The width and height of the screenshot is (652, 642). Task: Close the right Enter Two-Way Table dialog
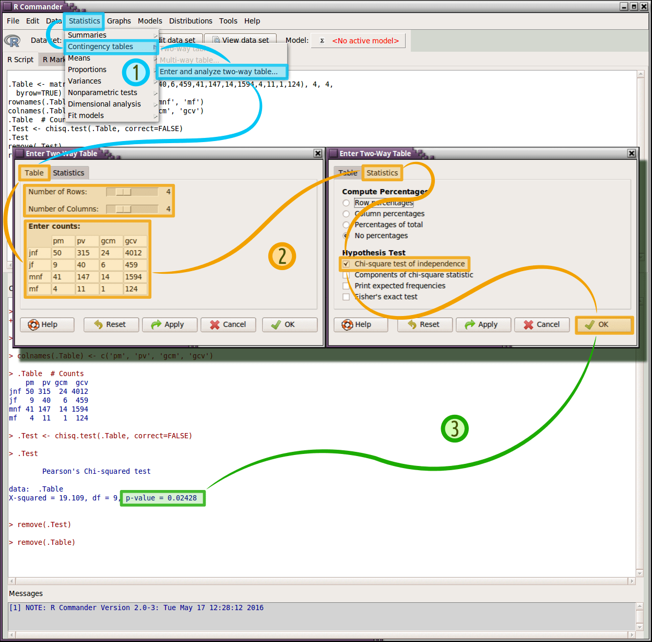(632, 153)
